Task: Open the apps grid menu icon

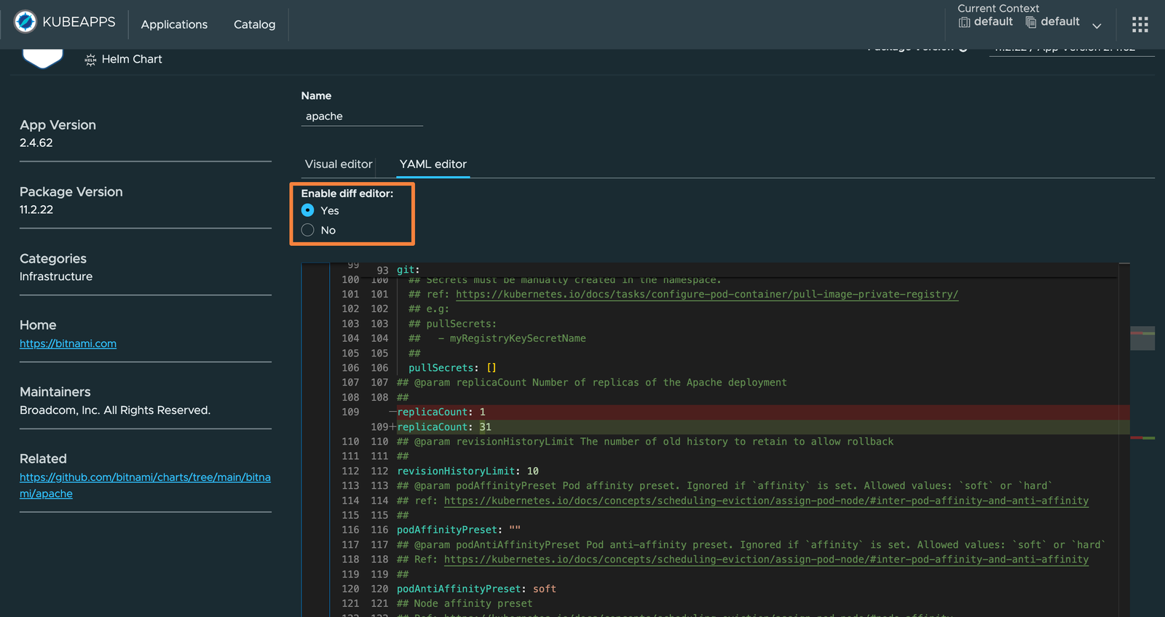Action: coord(1140,25)
